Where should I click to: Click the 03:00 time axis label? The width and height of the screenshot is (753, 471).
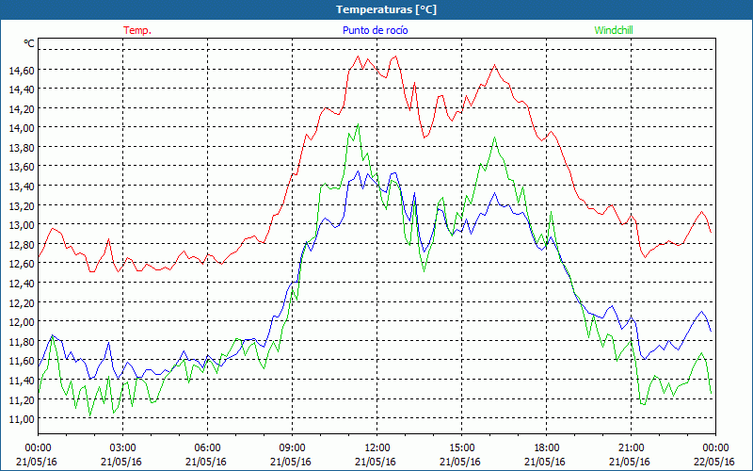pos(123,448)
